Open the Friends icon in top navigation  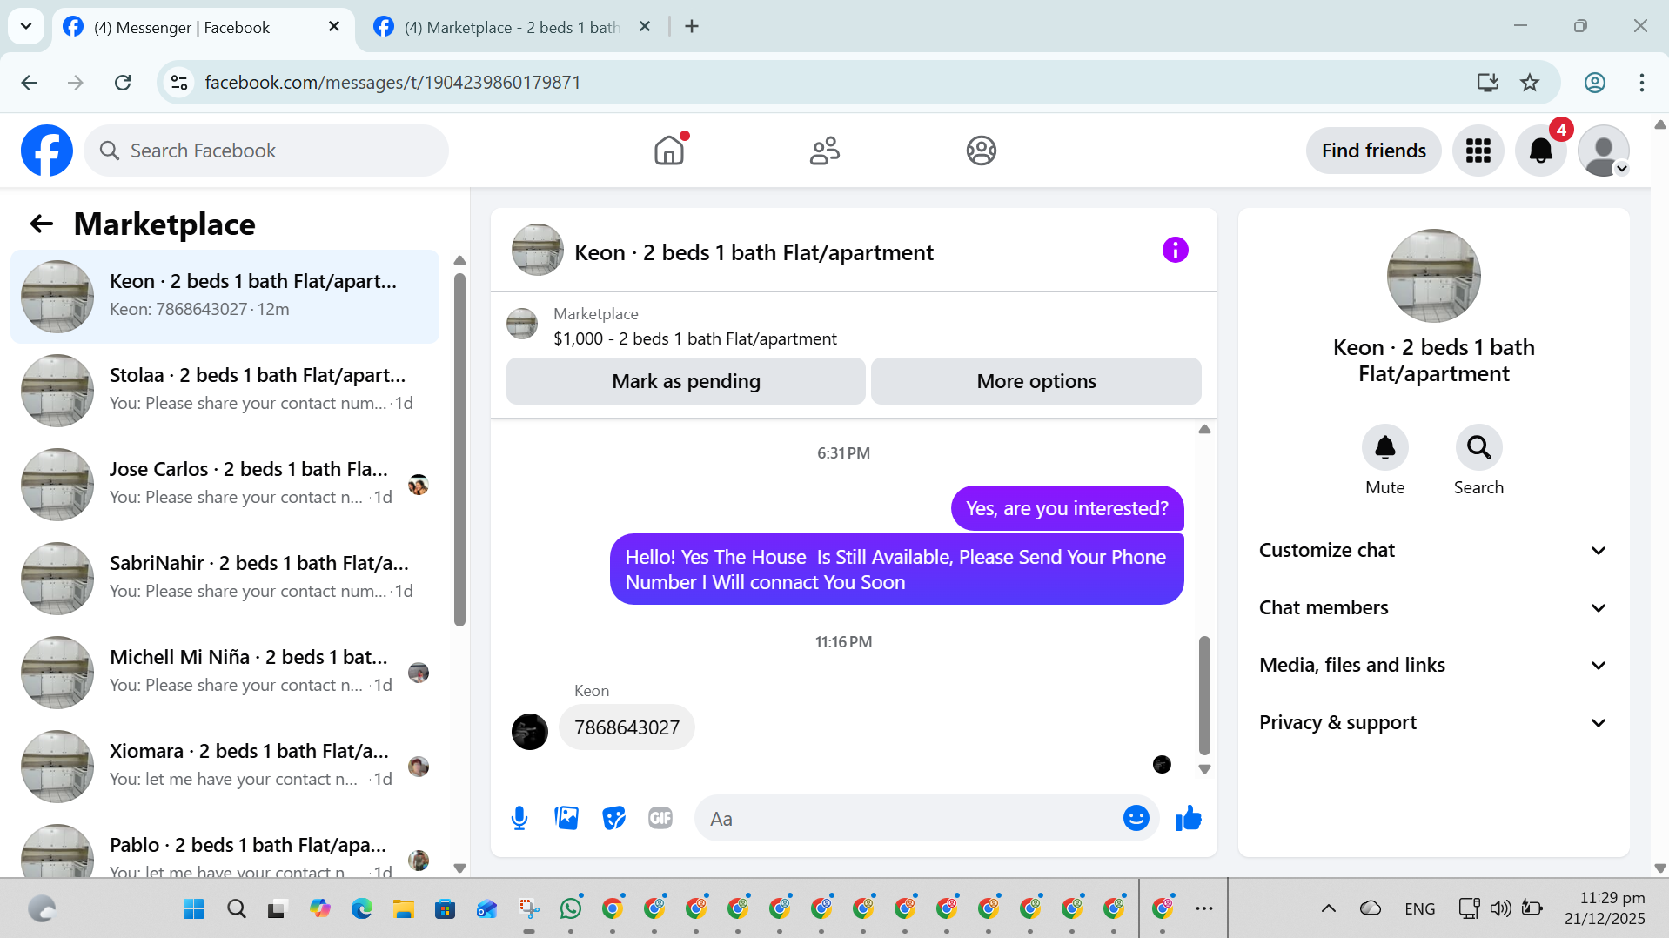pos(825,151)
